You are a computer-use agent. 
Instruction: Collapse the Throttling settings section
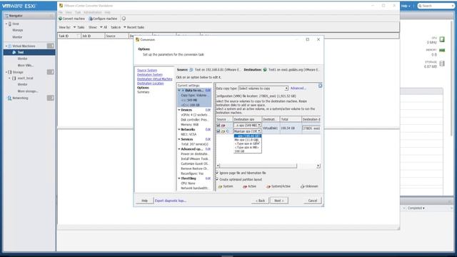[x=179, y=178]
